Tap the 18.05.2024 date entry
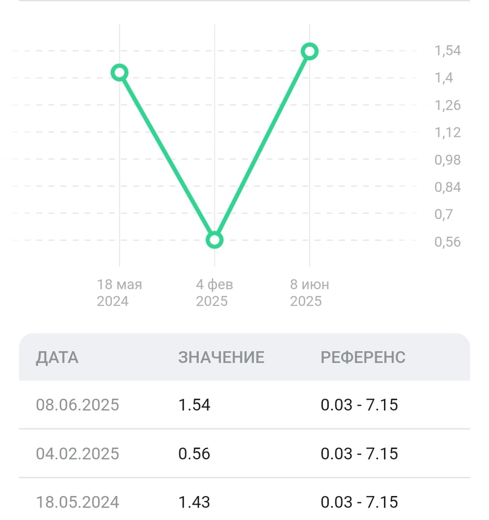The image size is (489, 520). [x=78, y=502]
